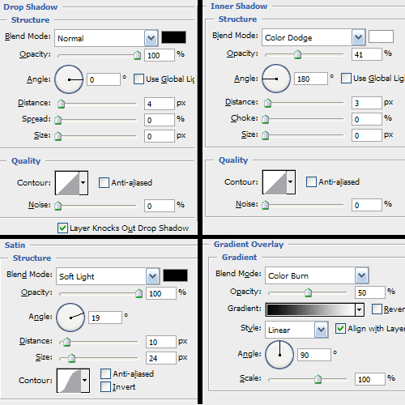
Task: Click the Satin Opacity field showing 100
Action: pyautogui.click(x=161, y=293)
